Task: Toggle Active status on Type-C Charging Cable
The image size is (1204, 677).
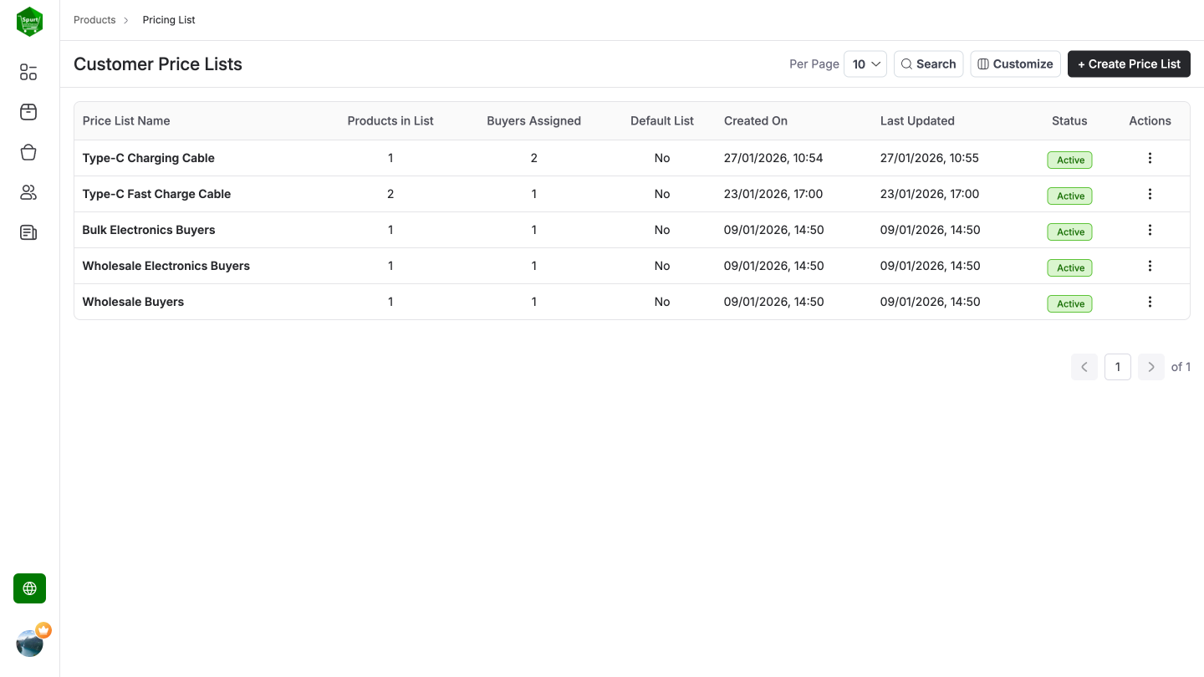Action: 1069,159
